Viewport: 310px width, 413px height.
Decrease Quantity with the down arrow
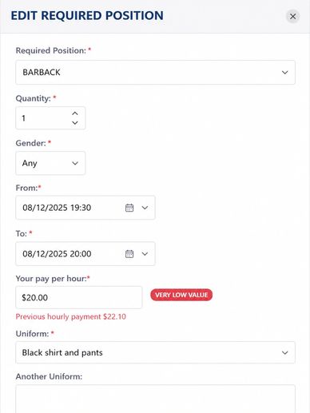[x=75, y=123]
